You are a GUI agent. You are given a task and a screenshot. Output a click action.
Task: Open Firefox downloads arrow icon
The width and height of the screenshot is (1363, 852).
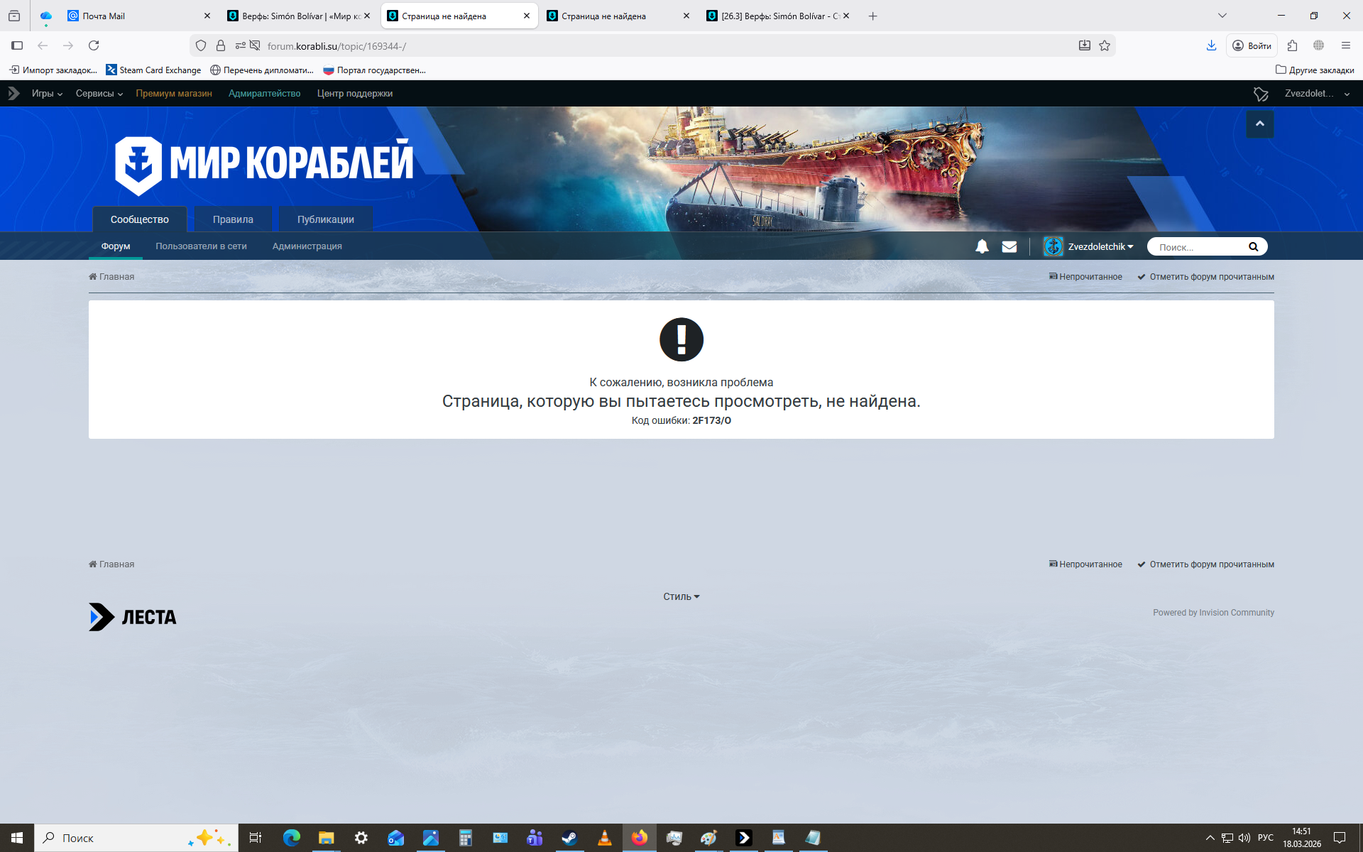[1211, 45]
